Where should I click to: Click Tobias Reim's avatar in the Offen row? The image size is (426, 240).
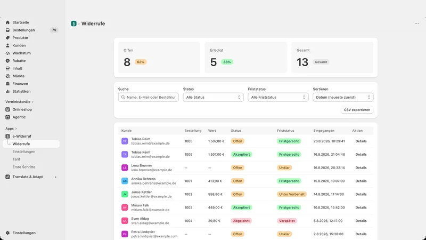125,141
